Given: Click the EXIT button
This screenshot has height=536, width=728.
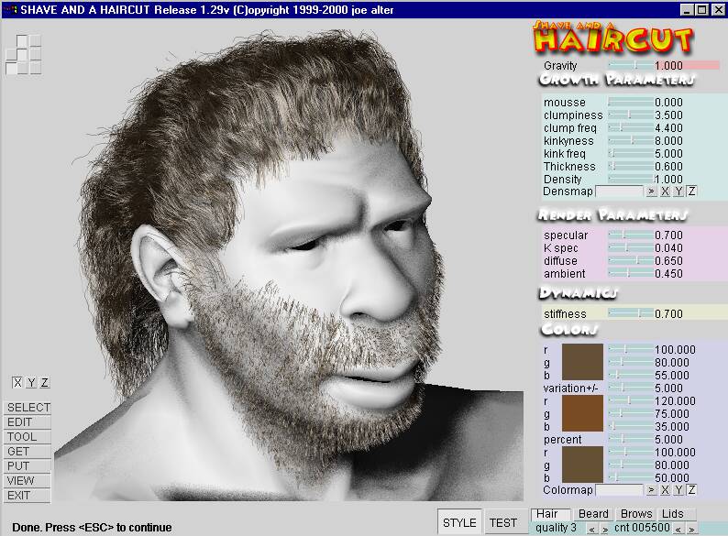Looking at the screenshot, I should (x=28, y=496).
